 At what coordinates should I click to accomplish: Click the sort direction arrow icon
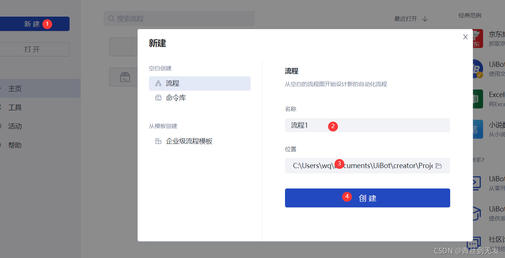(425, 19)
